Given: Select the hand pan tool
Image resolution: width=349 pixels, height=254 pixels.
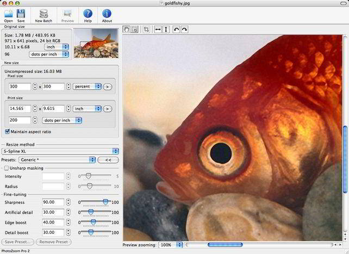Looking at the screenshot, I should tap(127, 29).
